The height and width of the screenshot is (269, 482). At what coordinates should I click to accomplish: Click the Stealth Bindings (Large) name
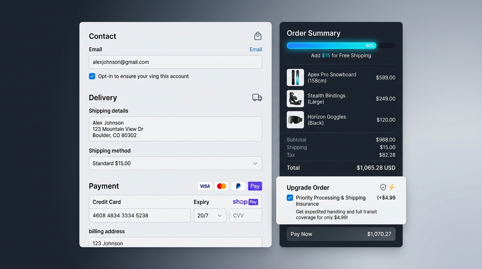coord(326,98)
